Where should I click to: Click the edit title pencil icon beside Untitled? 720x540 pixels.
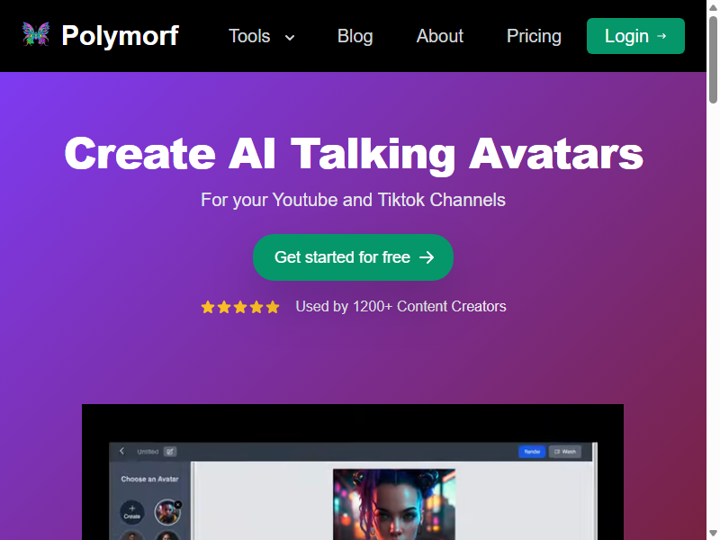170,452
